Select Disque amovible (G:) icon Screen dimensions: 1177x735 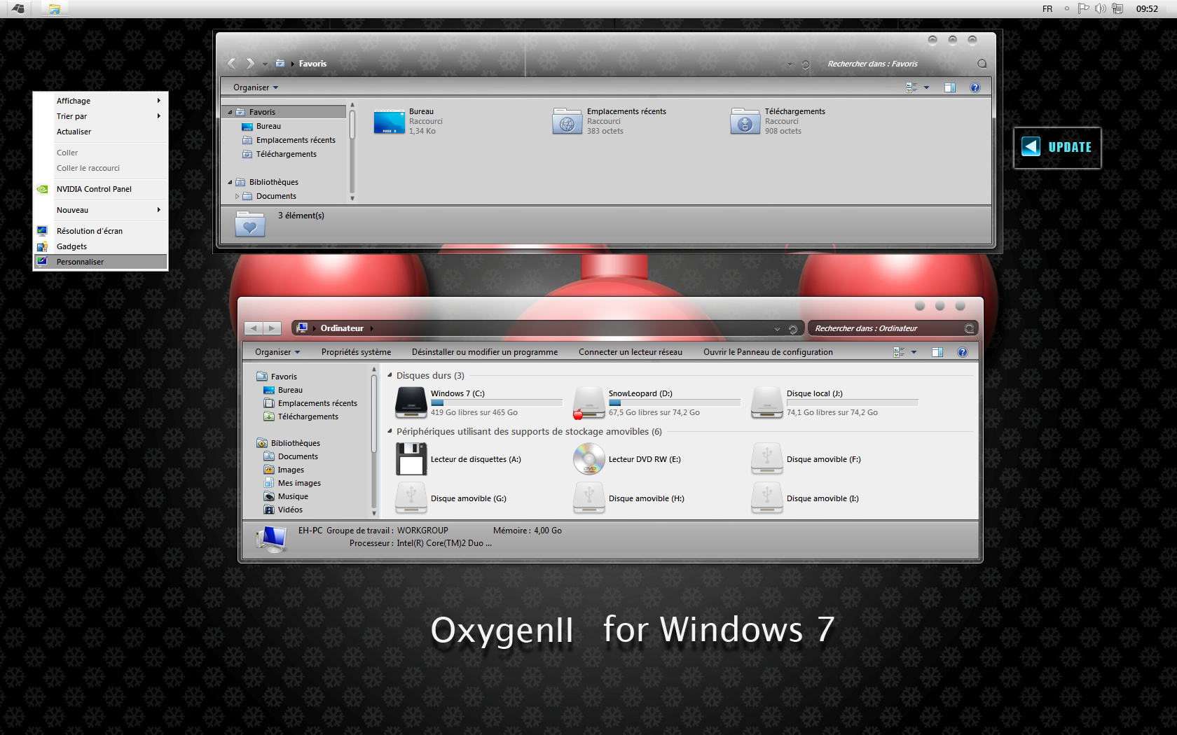coord(411,498)
